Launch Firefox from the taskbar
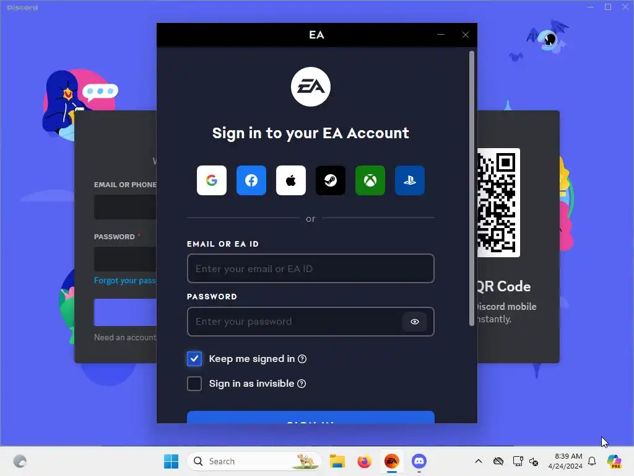Screen dimensions: 634x476 point(364,461)
